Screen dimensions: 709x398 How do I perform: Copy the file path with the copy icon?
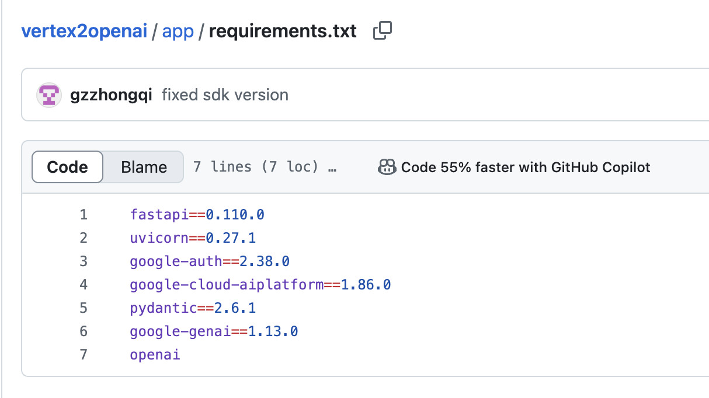point(382,31)
